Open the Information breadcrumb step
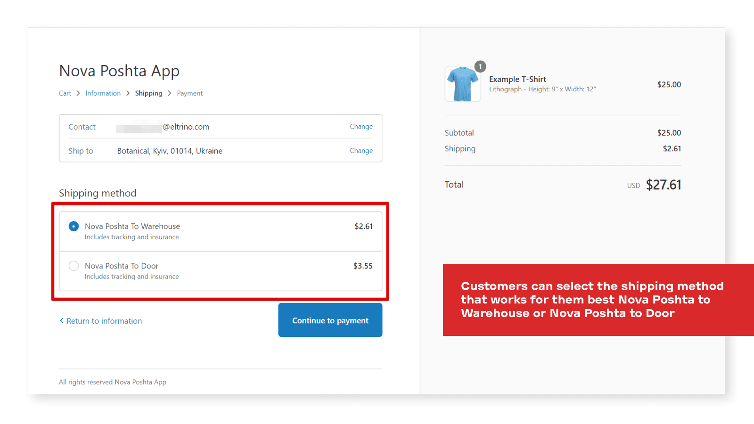Screen dimensions: 754x424 click(103, 93)
